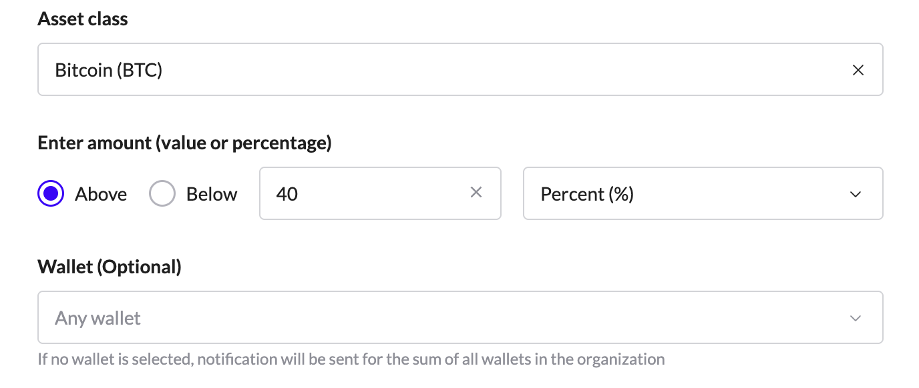
Task: Choose the "Below" option label
Action: [212, 194]
